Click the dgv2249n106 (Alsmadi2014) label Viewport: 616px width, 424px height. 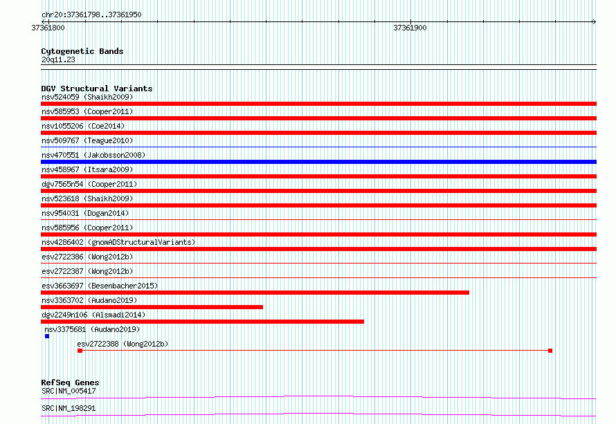[x=93, y=315]
